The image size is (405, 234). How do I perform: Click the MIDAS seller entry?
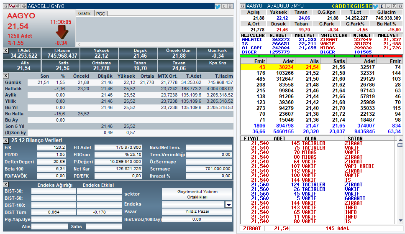(x=327, y=48)
